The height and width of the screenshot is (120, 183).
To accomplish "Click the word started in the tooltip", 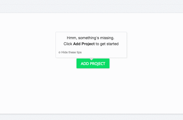I will [112, 44].
